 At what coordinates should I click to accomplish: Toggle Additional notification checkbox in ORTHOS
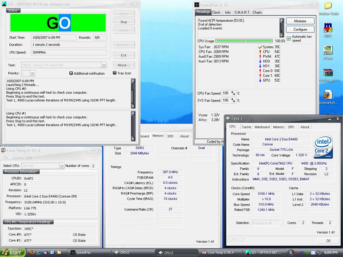[x=71, y=73]
